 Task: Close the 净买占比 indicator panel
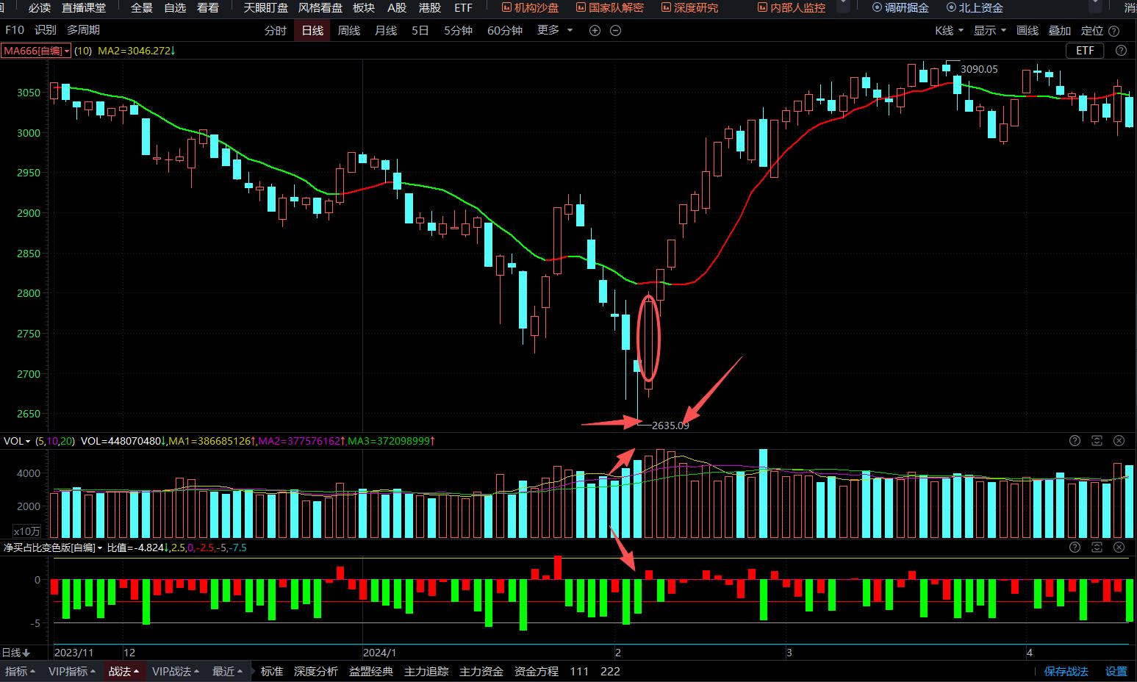pyautogui.click(x=1119, y=548)
